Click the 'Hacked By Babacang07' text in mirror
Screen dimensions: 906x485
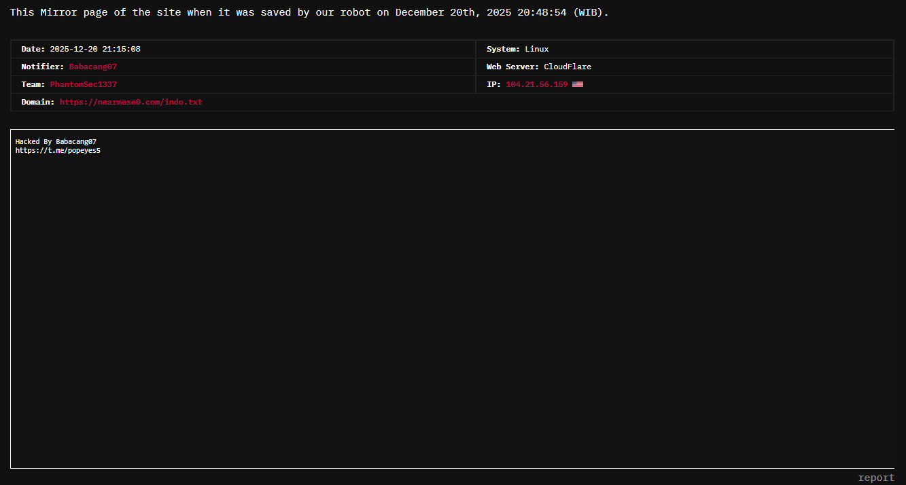(x=56, y=141)
